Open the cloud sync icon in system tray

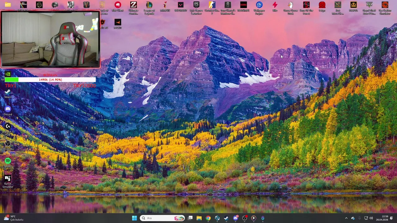(x=353, y=218)
